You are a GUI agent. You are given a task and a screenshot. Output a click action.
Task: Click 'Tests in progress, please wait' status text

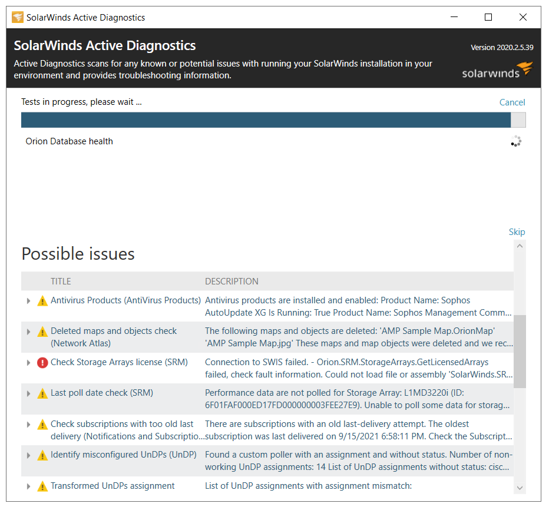pos(81,102)
